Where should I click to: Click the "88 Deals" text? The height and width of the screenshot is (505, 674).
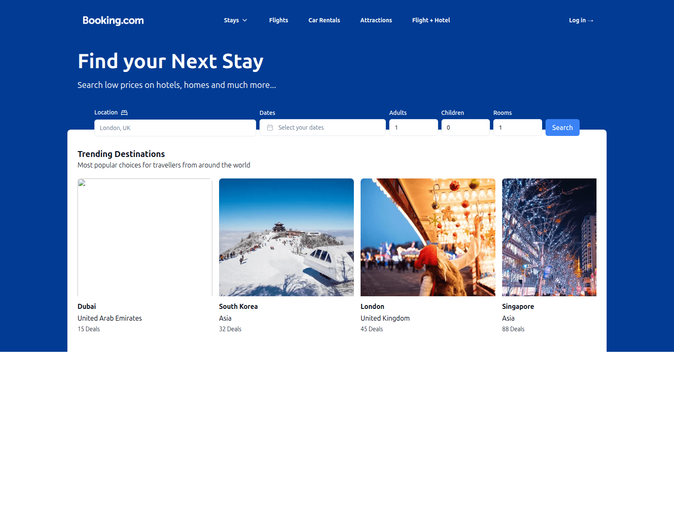tap(514, 329)
